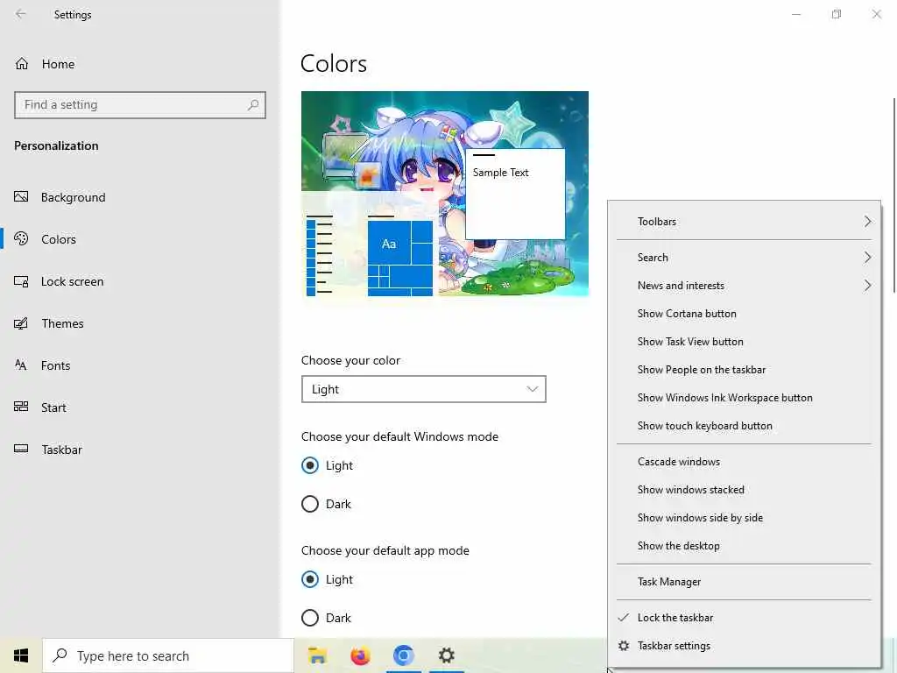The image size is (897, 673).
Task: Click the Settings window vertical scrollbar
Action: (x=893, y=195)
